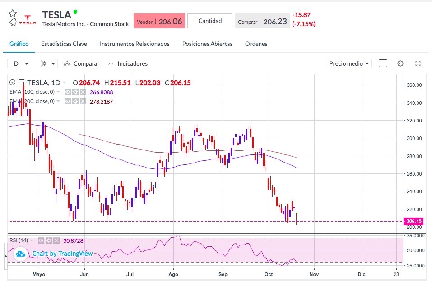This screenshot has height=281, width=432.
Task: Remove the EMA 200 indicator with the X icon
Action: click(83, 101)
